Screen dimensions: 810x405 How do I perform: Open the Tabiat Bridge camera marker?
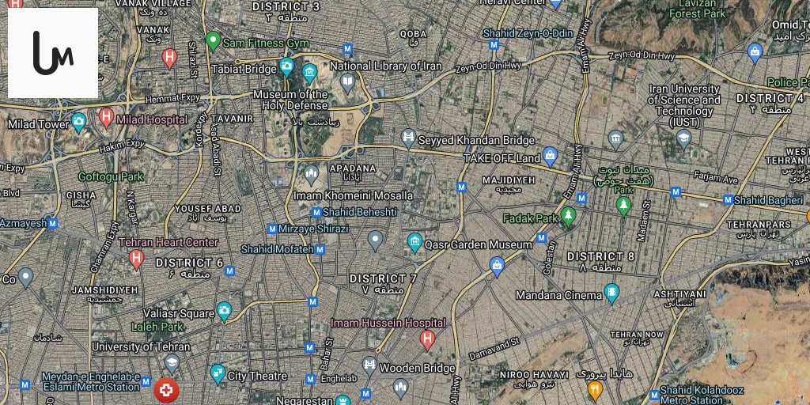coord(286,66)
